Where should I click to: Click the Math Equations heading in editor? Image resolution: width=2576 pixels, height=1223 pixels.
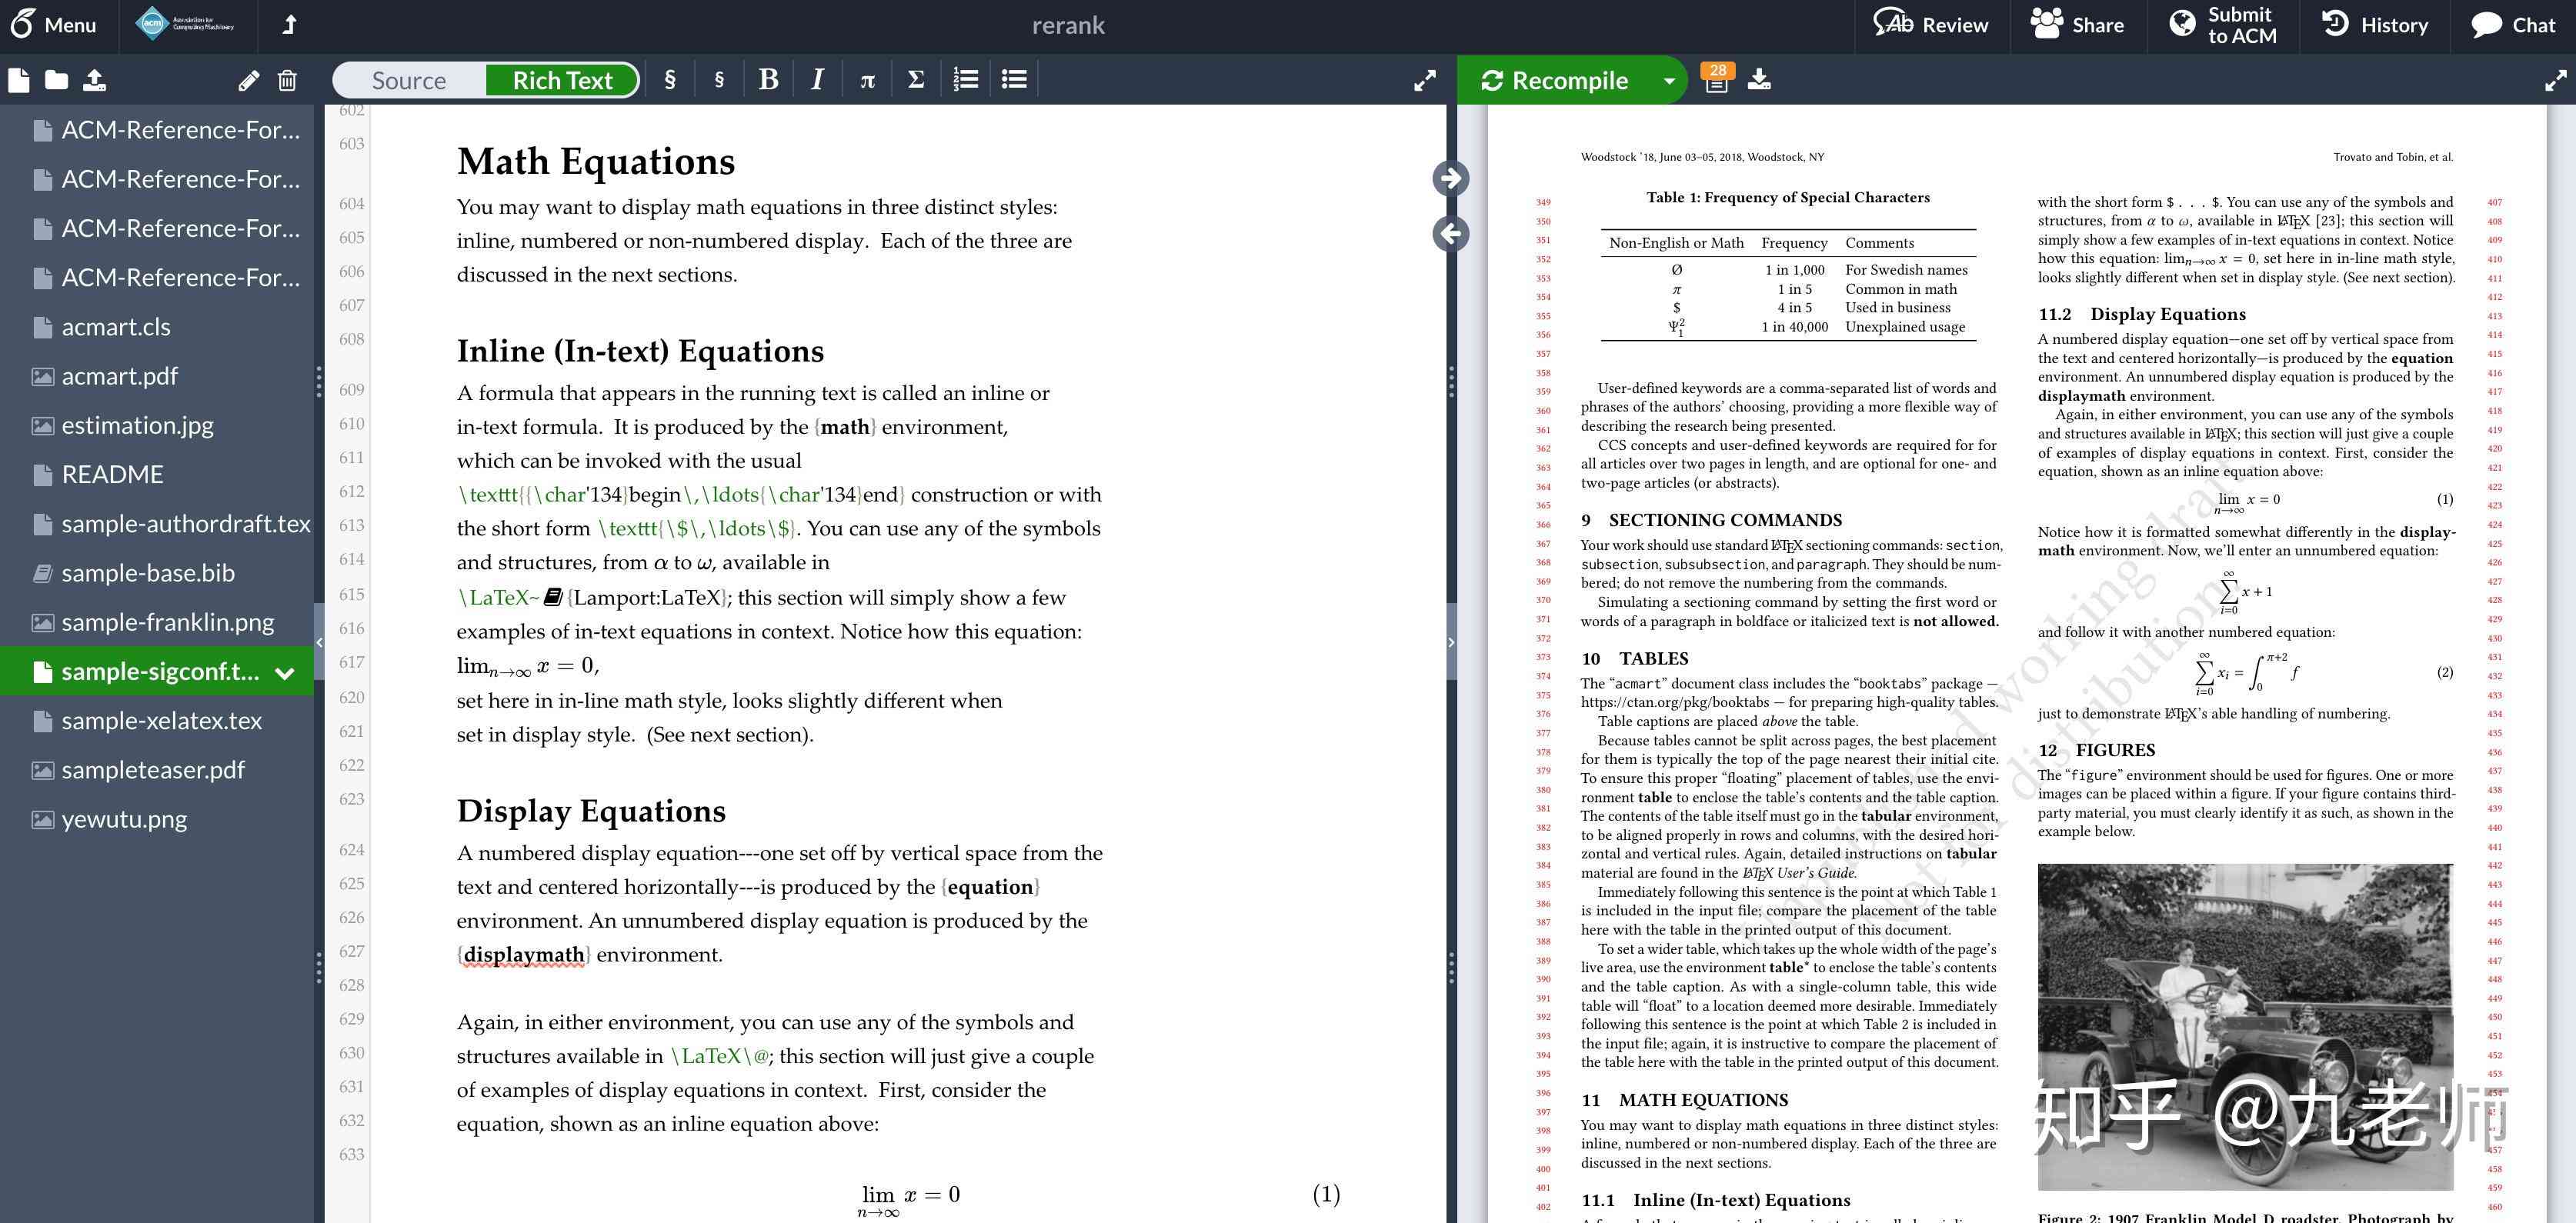tap(596, 162)
